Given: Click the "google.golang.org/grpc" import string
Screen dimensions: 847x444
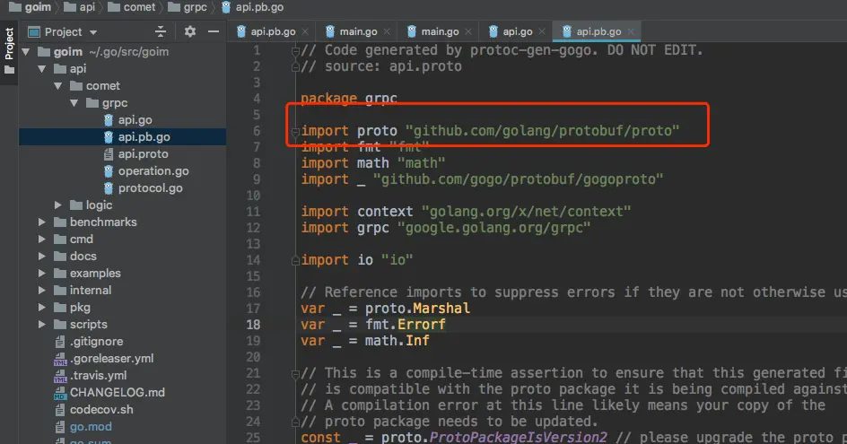Looking at the screenshot, I should tap(493, 228).
